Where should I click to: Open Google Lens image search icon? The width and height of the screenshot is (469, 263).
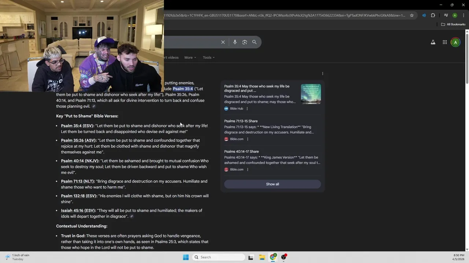[245, 42]
